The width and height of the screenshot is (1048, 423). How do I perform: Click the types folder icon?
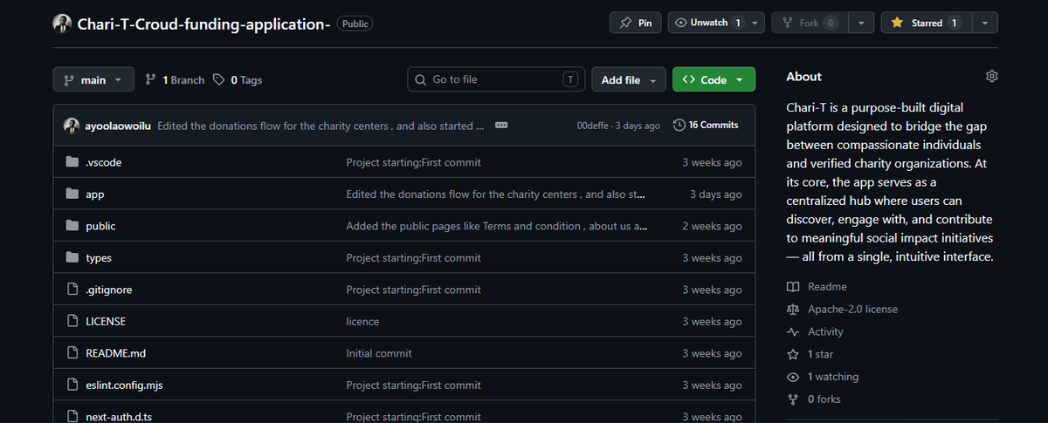[72, 258]
